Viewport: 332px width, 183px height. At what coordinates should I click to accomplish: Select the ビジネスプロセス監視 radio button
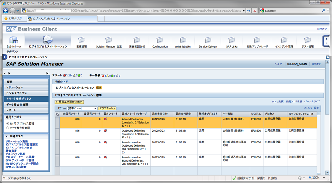(8, 124)
